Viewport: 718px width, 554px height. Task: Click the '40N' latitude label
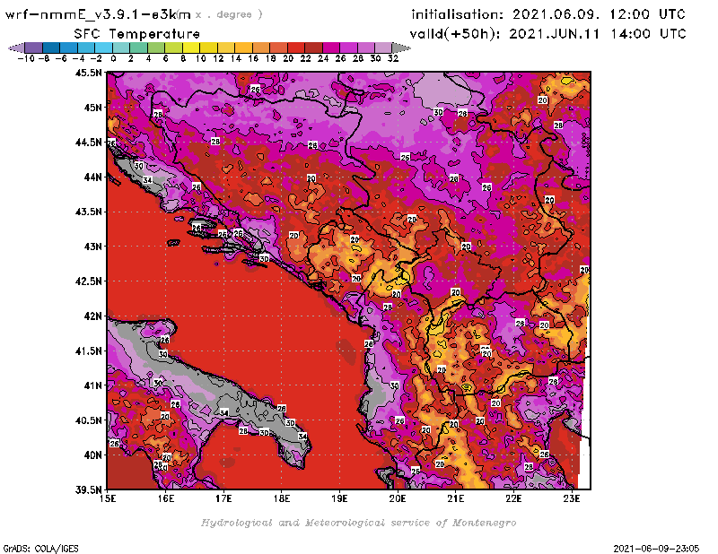[x=92, y=455]
